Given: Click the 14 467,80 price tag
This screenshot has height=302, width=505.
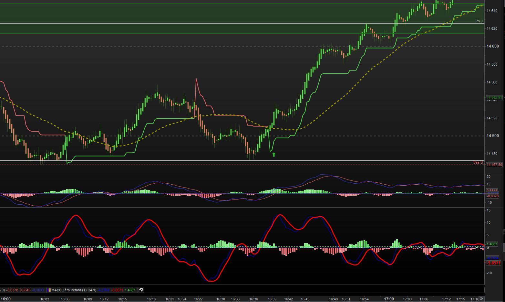Looking at the screenshot, I should [494, 165].
